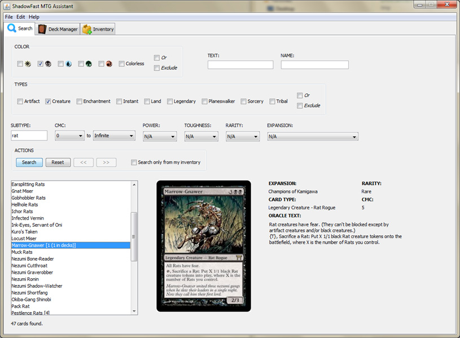Switch to the Search tab

20,28
